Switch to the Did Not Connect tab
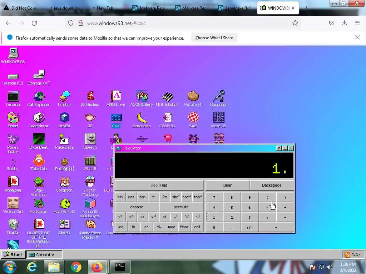Image resolution: width=366 pixels, height=274 pixels. pyautogui.click(x=21, y=8)
